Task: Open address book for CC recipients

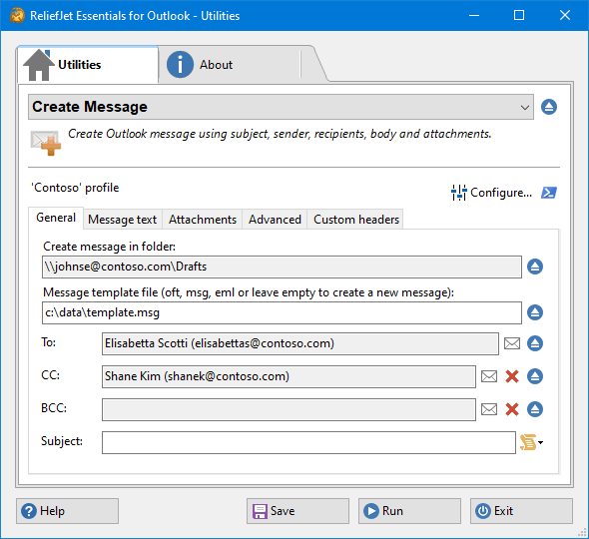Action: coord(489,376)
